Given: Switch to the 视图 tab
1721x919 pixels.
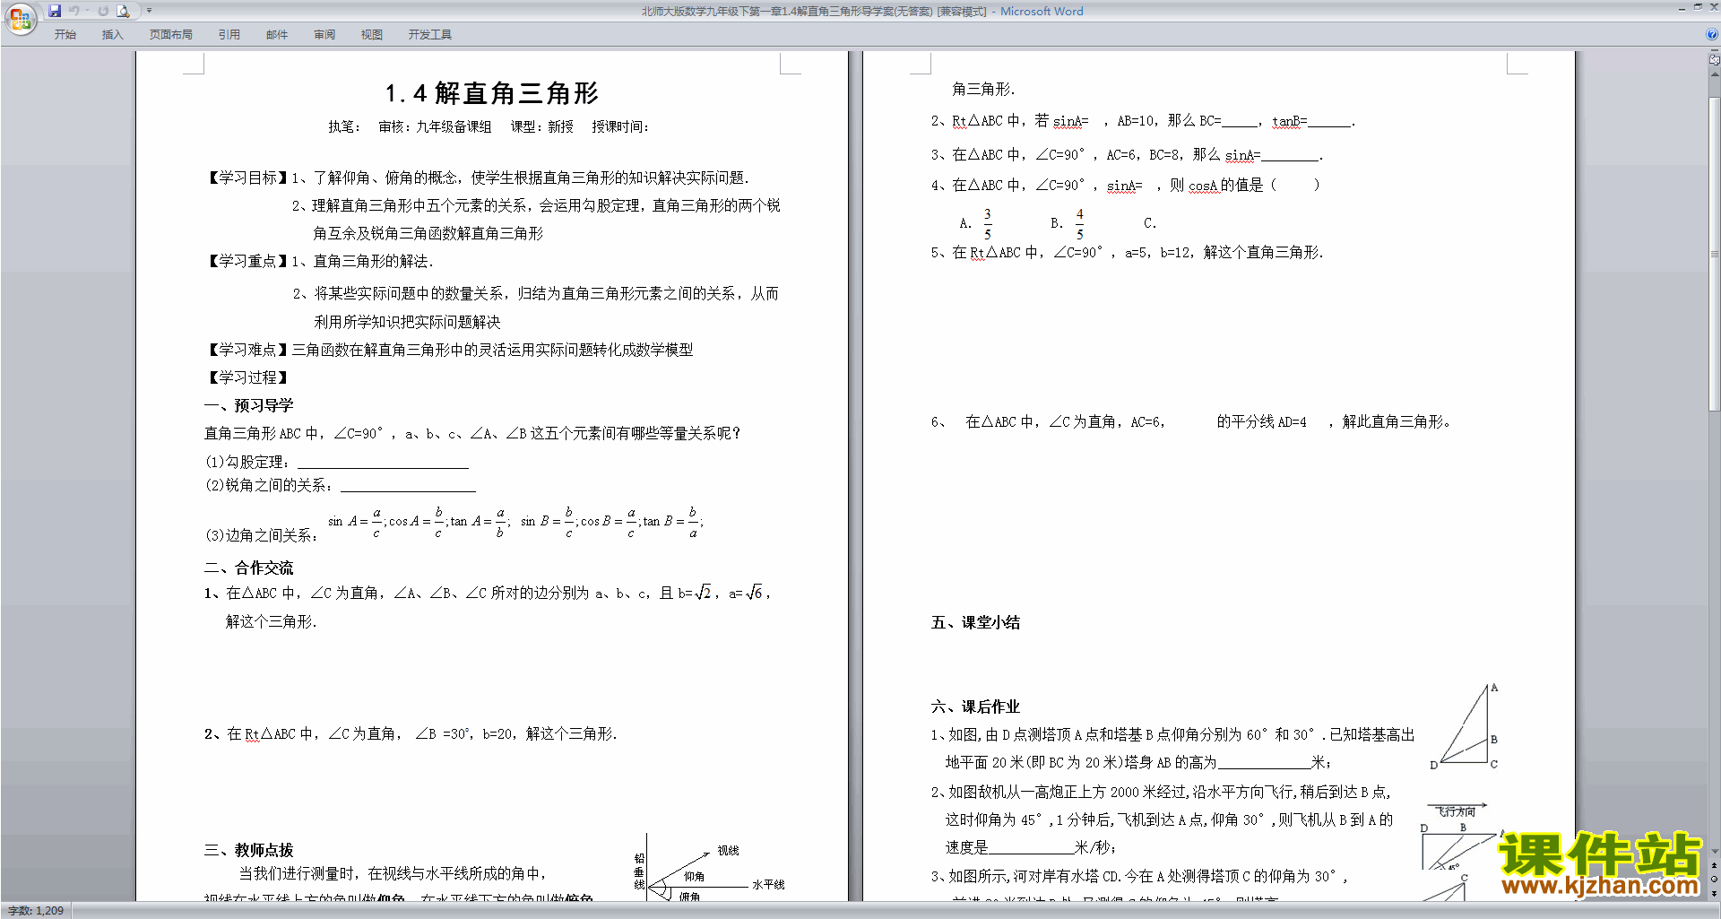Looking at the screenshot, I should tap(371, 34).
